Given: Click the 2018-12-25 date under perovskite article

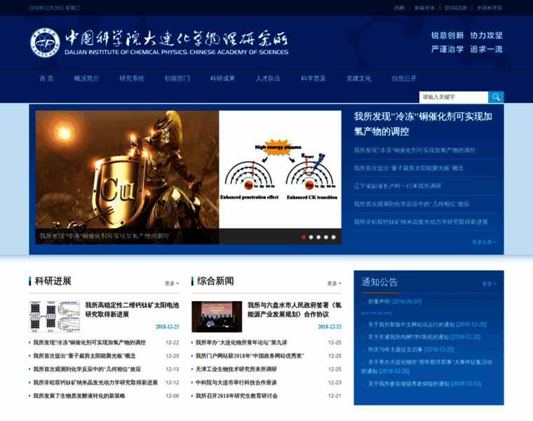Looking at the screenshot, I should [x=167, y=327].
